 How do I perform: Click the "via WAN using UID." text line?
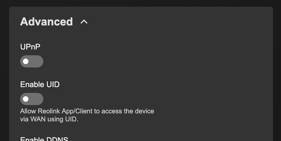[49, 119]
